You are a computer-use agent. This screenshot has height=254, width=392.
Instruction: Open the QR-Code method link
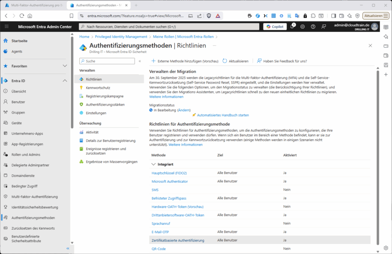point(159,249)
